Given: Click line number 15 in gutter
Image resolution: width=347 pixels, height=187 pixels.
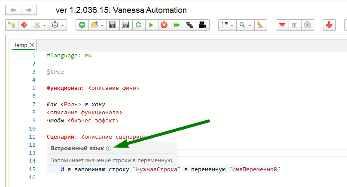Looking at the screenshot, I should (x=32, y=169).
